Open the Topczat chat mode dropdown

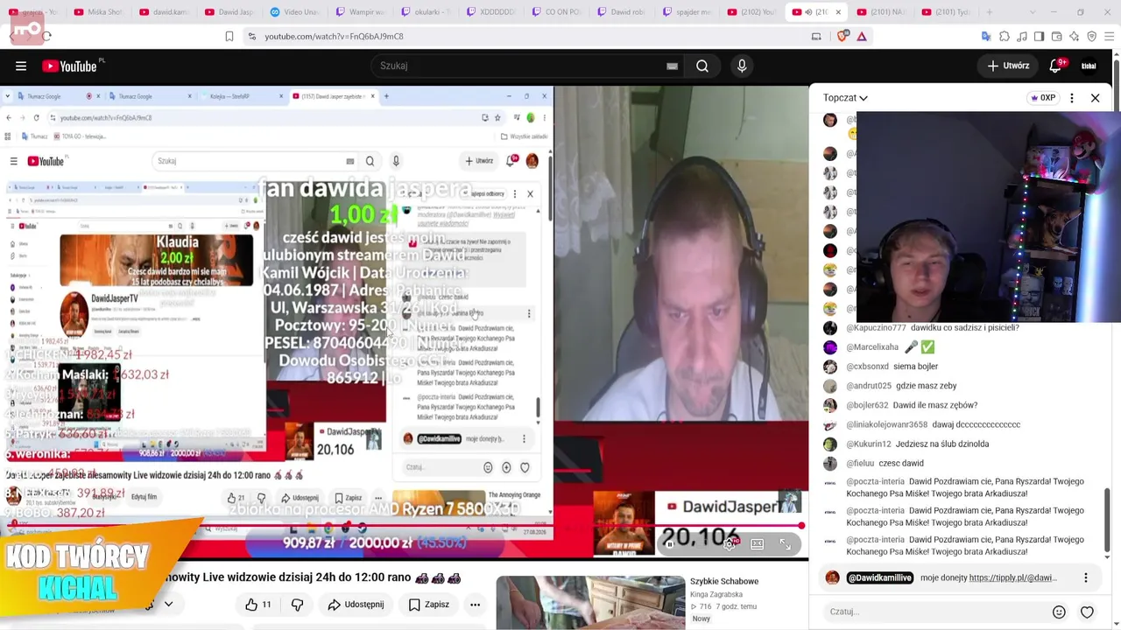click(845, 98)
